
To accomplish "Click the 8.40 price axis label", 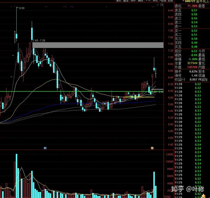I will pos(171,10).
